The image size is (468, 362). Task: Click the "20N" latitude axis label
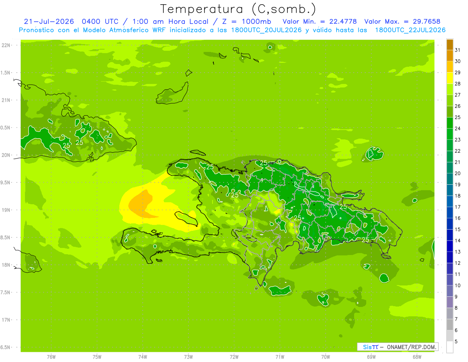pyautogui.click(x=6, y=155)
